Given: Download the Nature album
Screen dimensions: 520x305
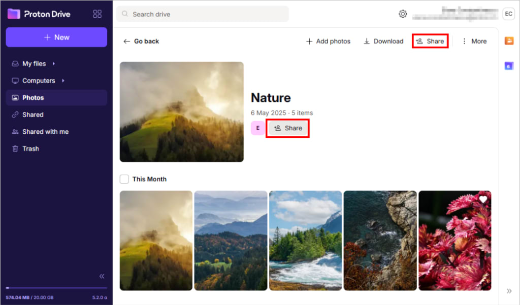Looking at the screenshot, I should click(x=383, y=41).
